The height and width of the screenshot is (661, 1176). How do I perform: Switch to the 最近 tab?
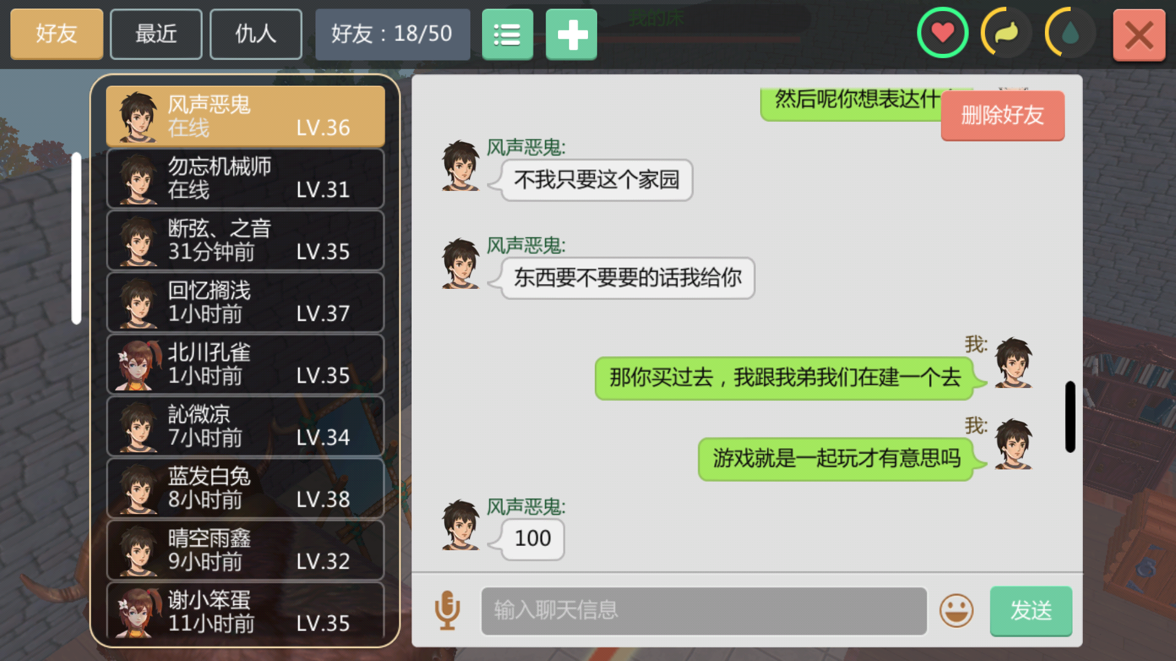156,34
